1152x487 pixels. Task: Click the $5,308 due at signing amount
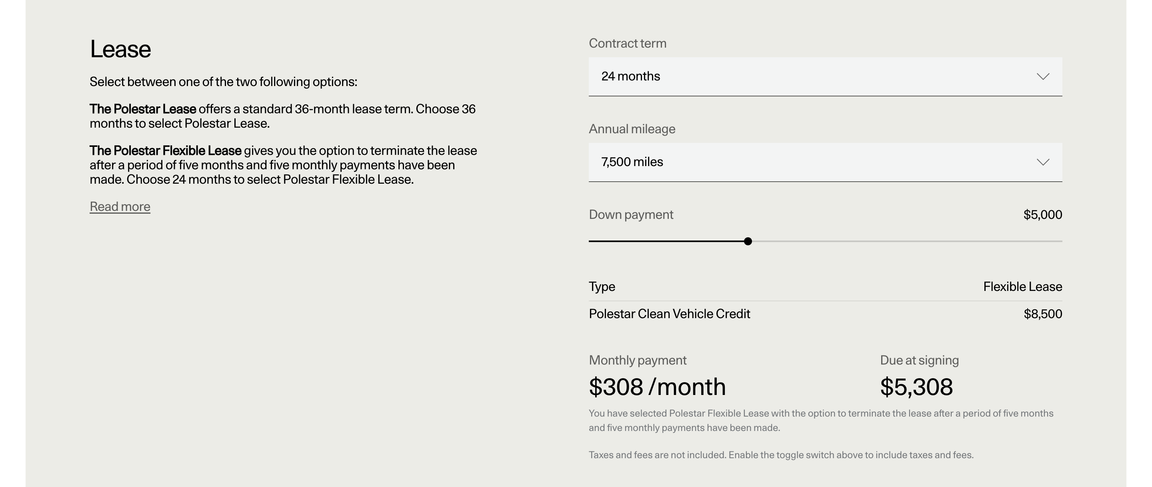tap(916, 387)
